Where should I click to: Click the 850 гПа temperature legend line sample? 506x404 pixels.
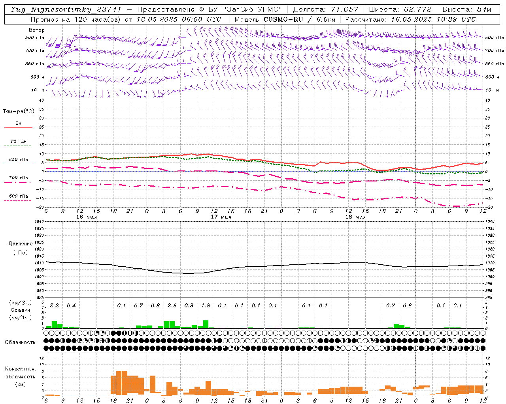18,164
